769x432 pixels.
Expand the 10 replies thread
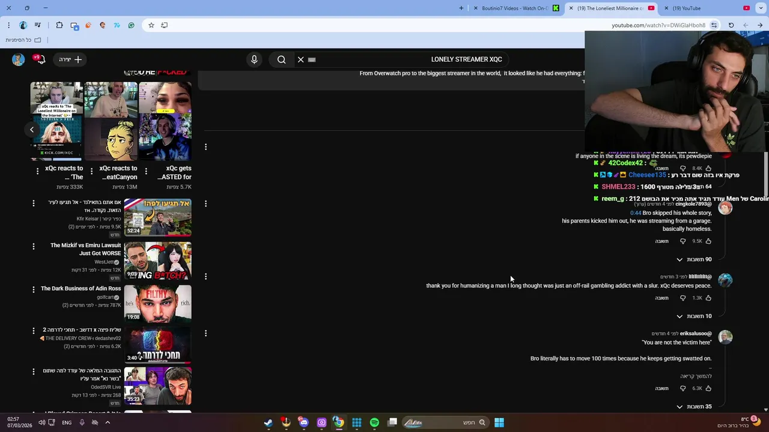pyautogui.click(x=694, y=316)
